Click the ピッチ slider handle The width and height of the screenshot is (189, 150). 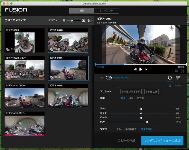[141, 113]
